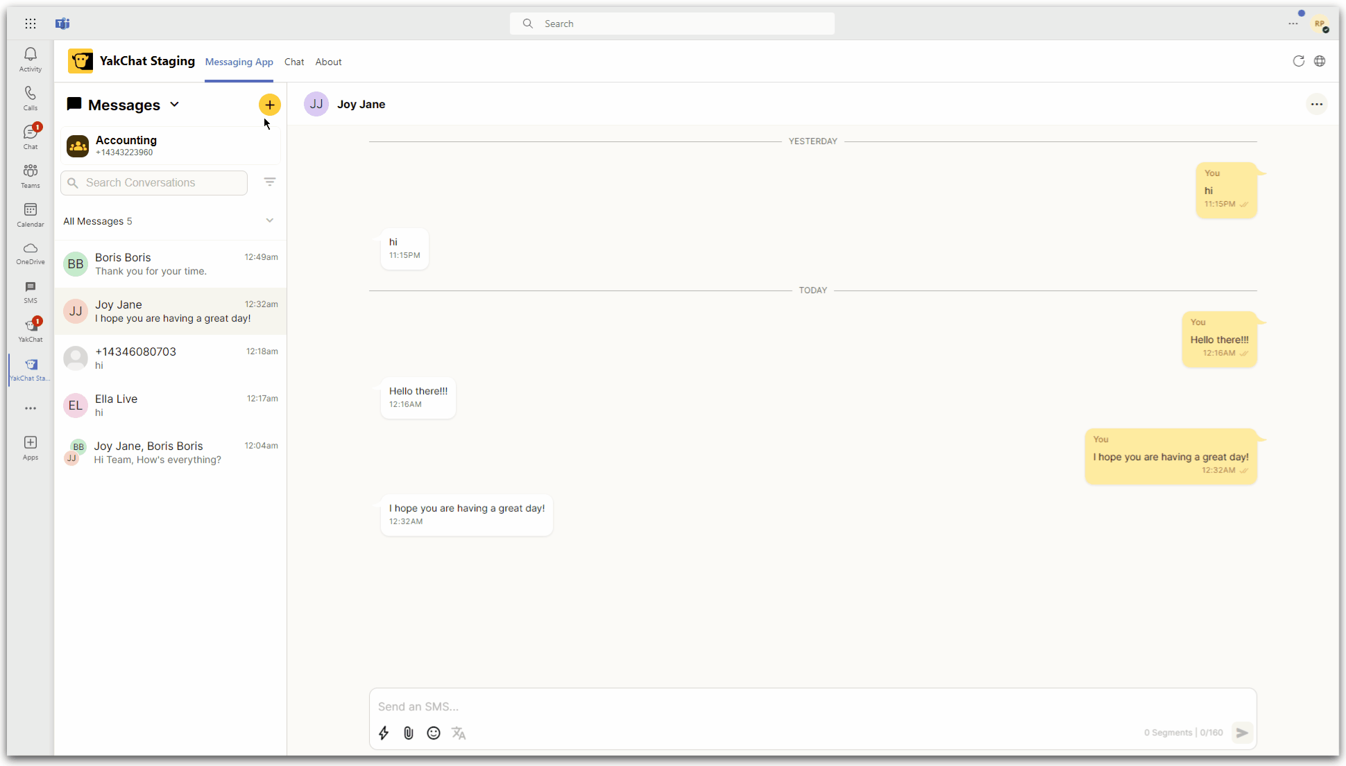Open the conversation filter icon

(x=270, y=182)
